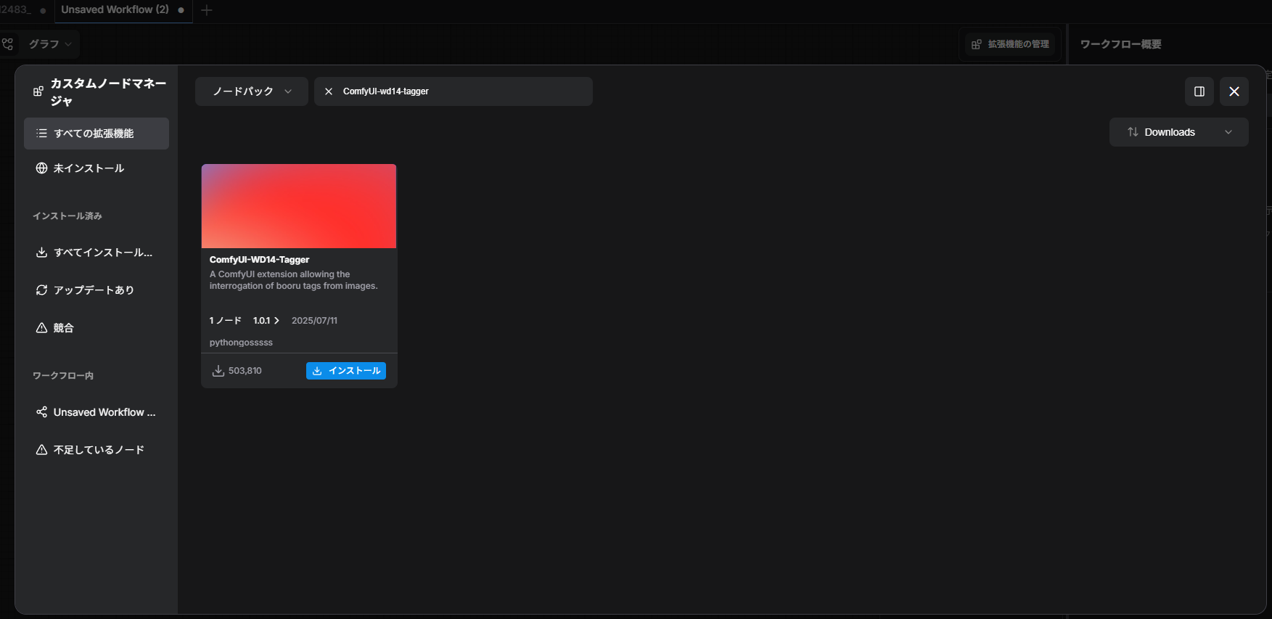1272x619 pixels.
Task: Click the カスタムノードマネージャ header icon
Action: point(38,91)
